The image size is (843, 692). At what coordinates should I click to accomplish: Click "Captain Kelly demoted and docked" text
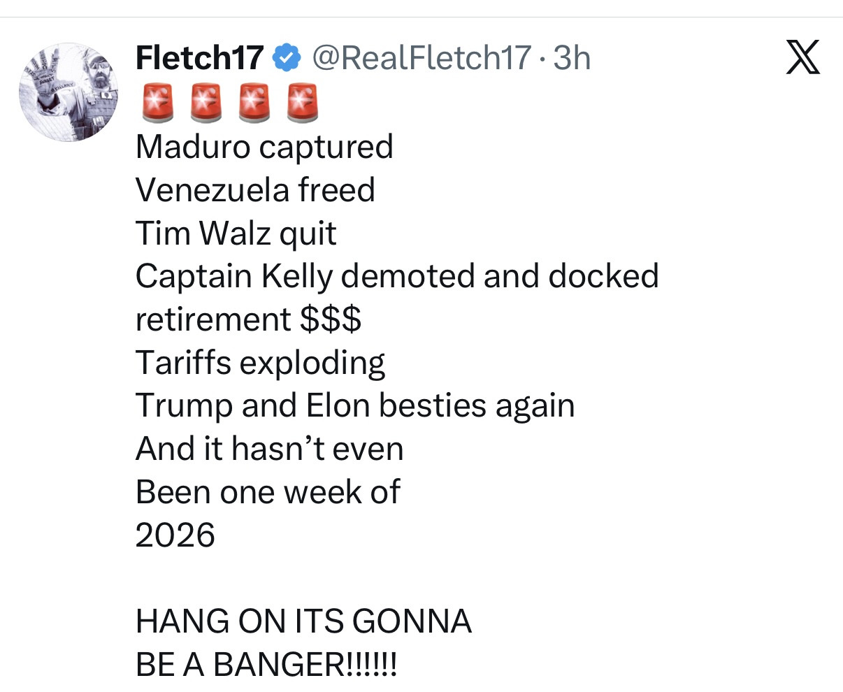point(397,276)
